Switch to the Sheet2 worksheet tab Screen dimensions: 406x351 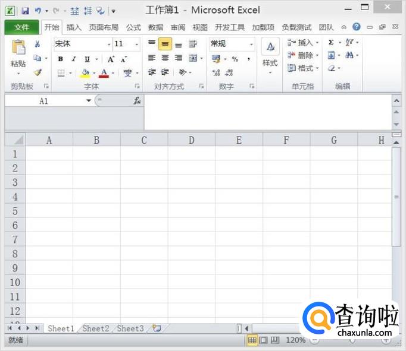coord(96,328)
